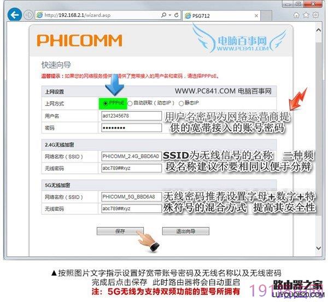Click the 5G SSID field PHICOMM_5G_BBD6A8
The width and height of the screenshot is (328, 302).
[x=131, y=197]
